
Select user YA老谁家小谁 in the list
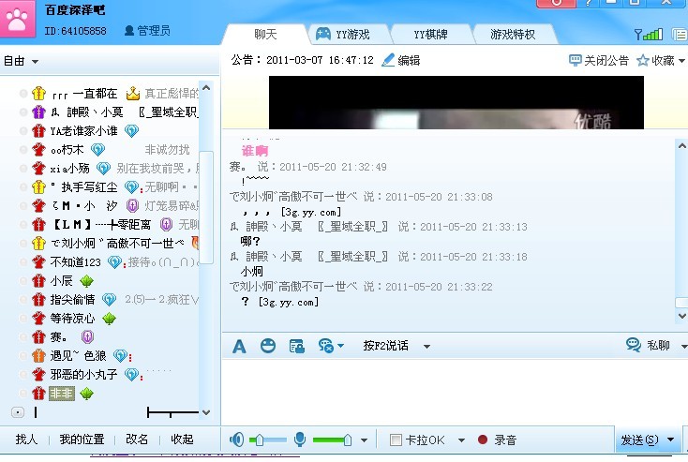pos(83,131)
